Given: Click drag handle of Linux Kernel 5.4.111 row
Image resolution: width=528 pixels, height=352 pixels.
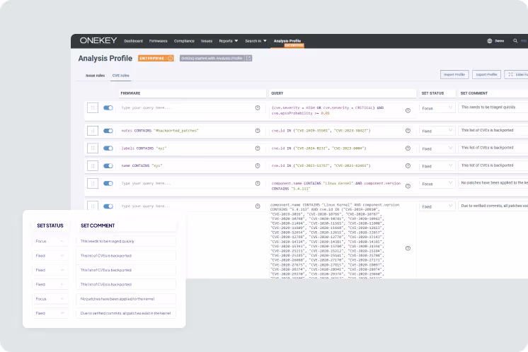Looking at the screenshot, I should tap(93, 183).
